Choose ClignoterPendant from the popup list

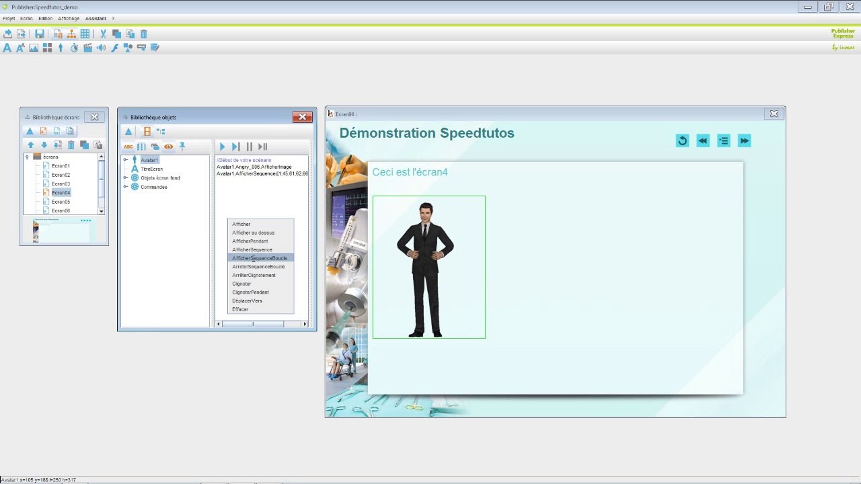coord(260,292)
